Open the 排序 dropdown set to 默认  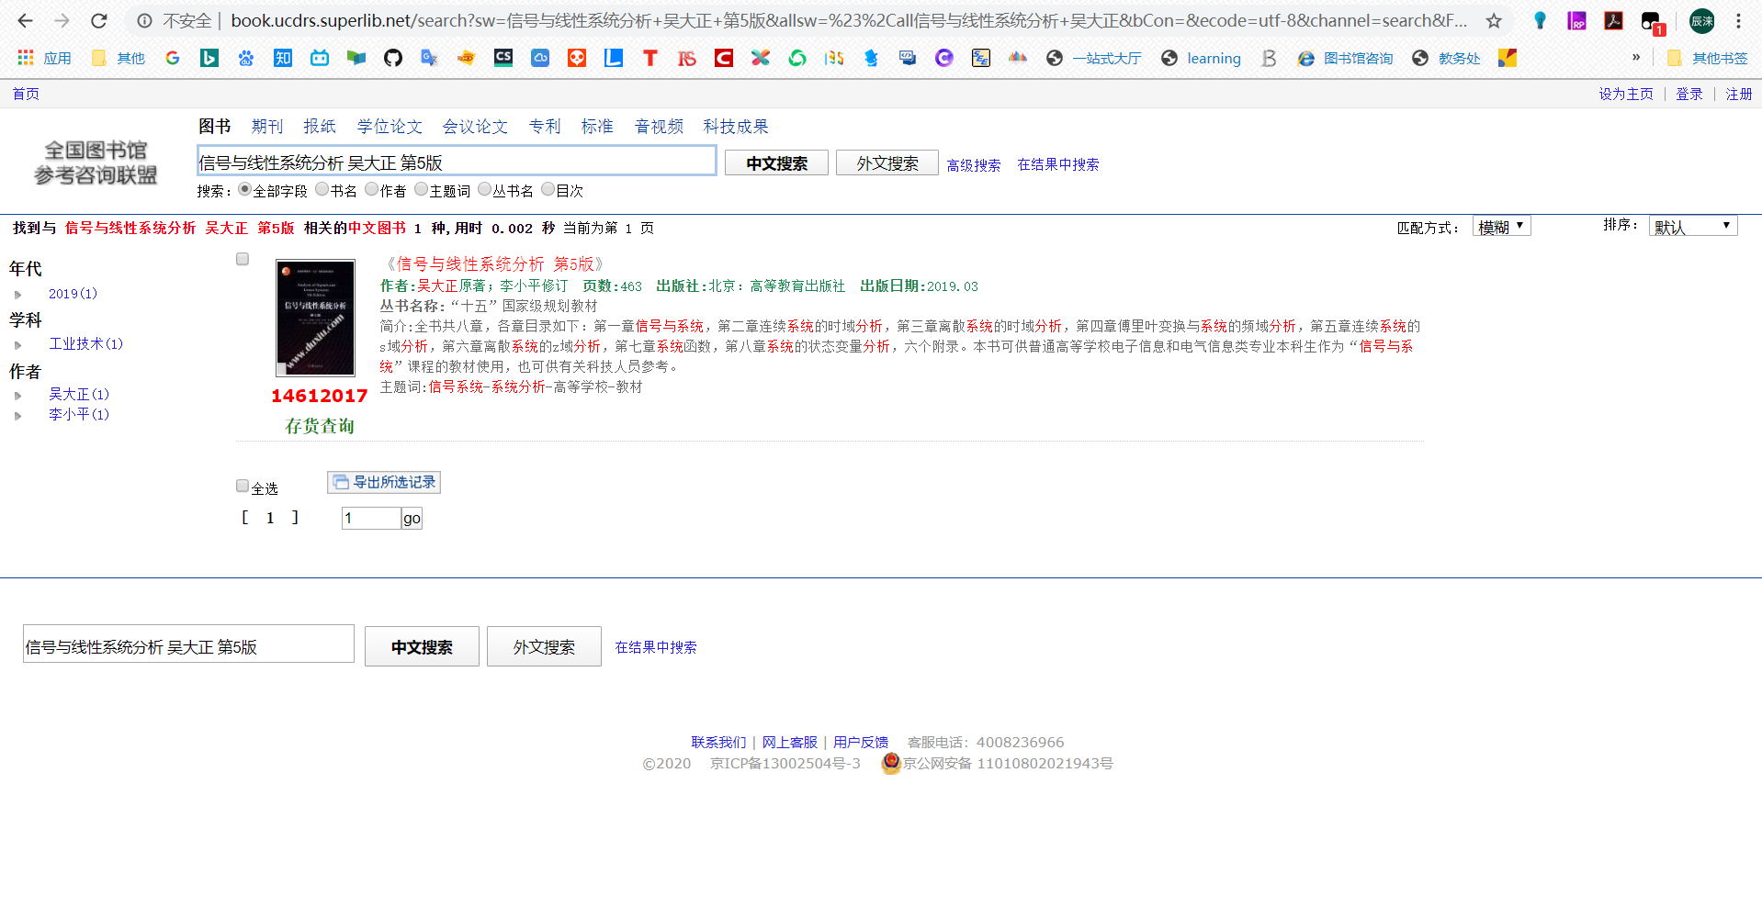click(1692, 226)
